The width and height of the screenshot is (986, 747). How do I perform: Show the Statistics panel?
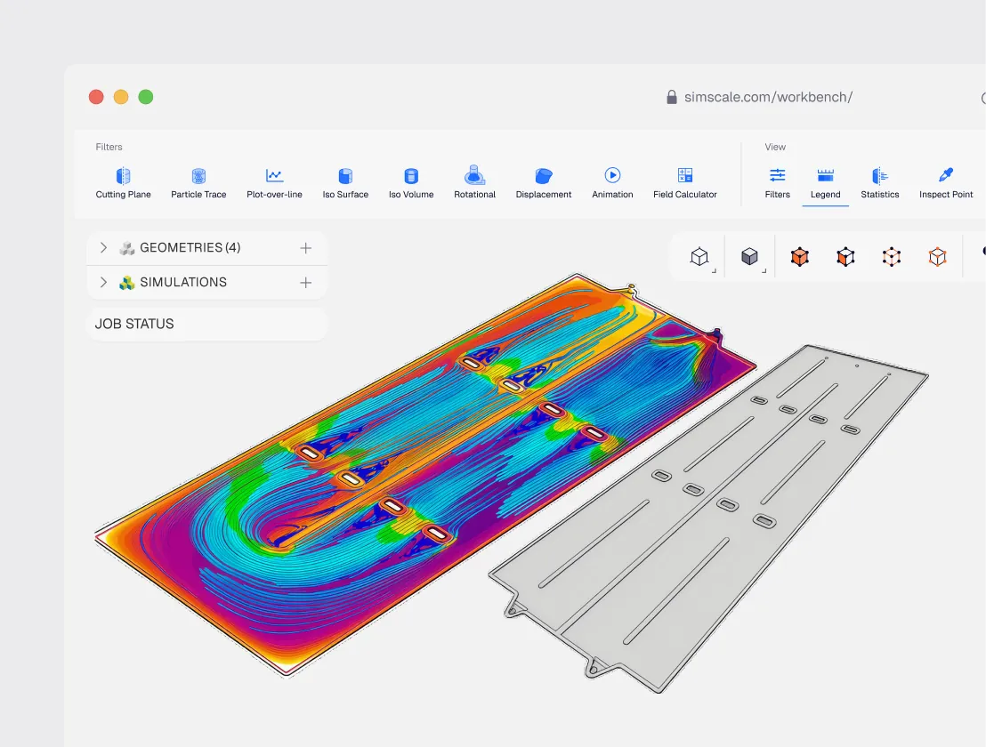click(x=880, y=183)
